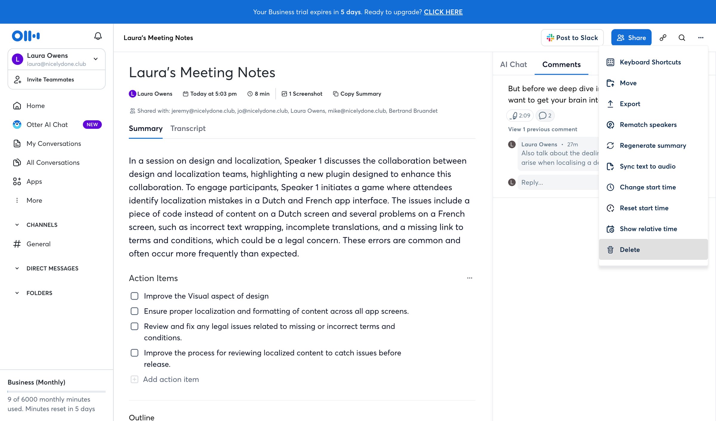
Task: Click the 8 min clock icon
Action: 250,94
